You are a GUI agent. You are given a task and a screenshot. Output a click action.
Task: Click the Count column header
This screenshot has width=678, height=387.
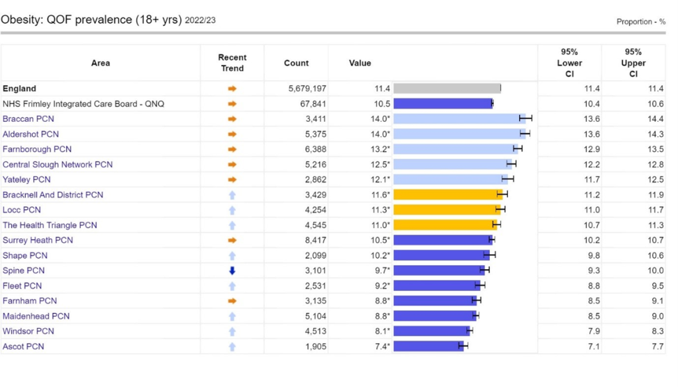[x=296, y=63]
